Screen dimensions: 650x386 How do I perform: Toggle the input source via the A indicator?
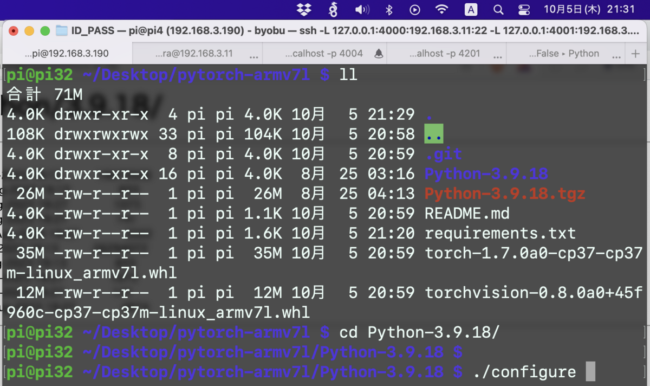[x=470, y=9]
